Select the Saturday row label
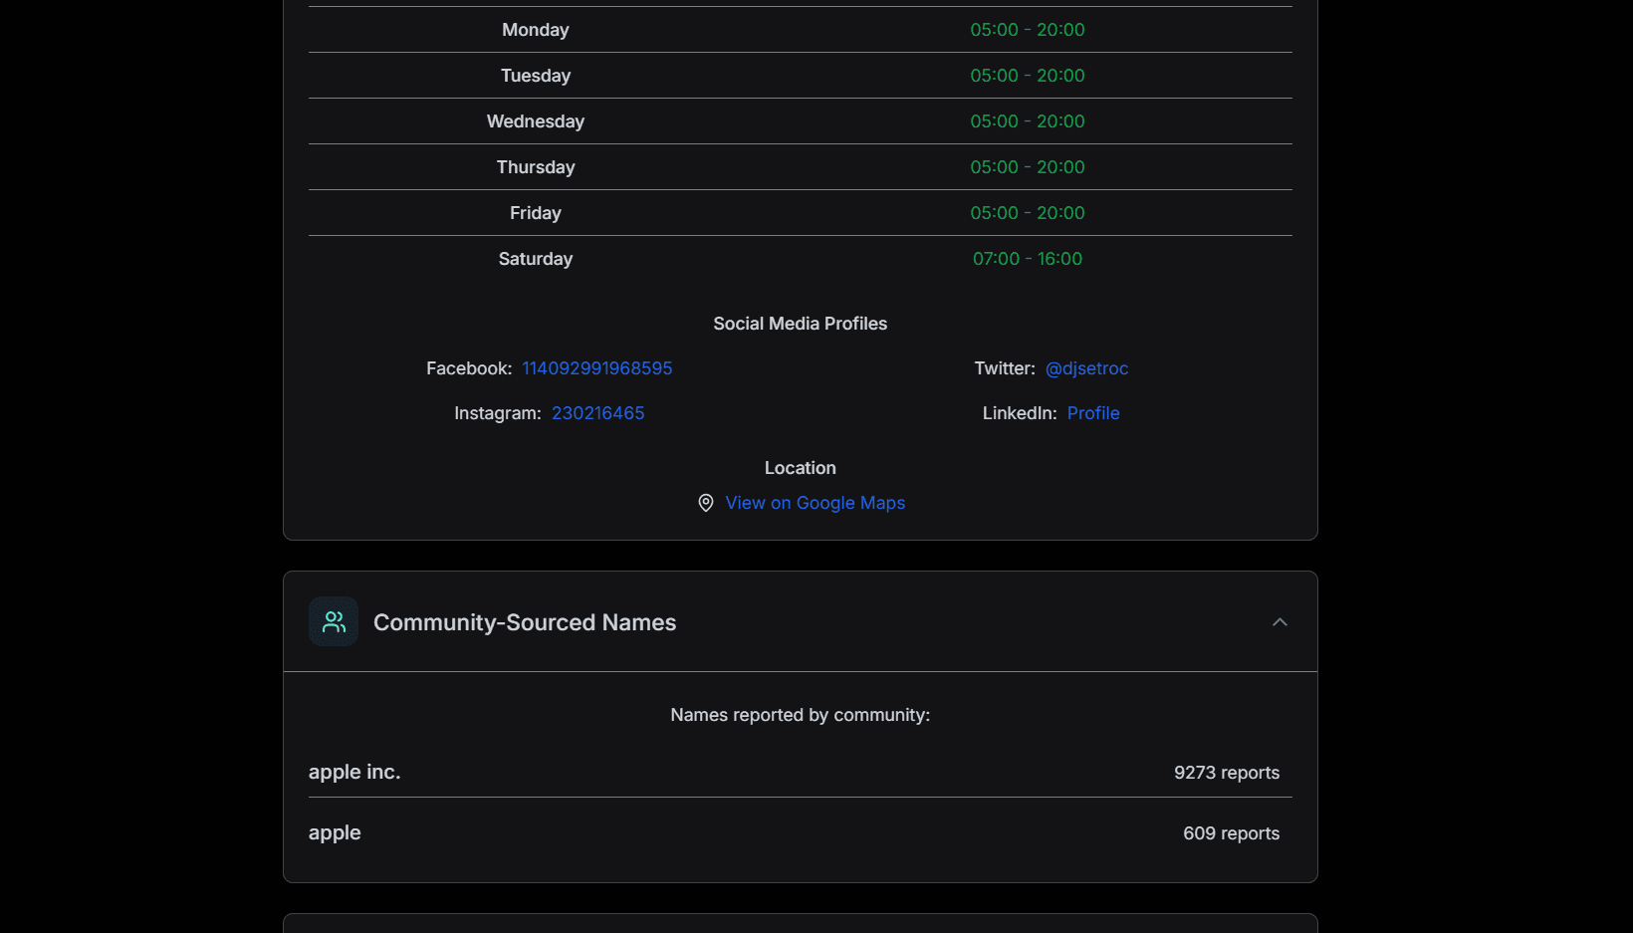Viewport: 1633px width, 933px height. 536,259
